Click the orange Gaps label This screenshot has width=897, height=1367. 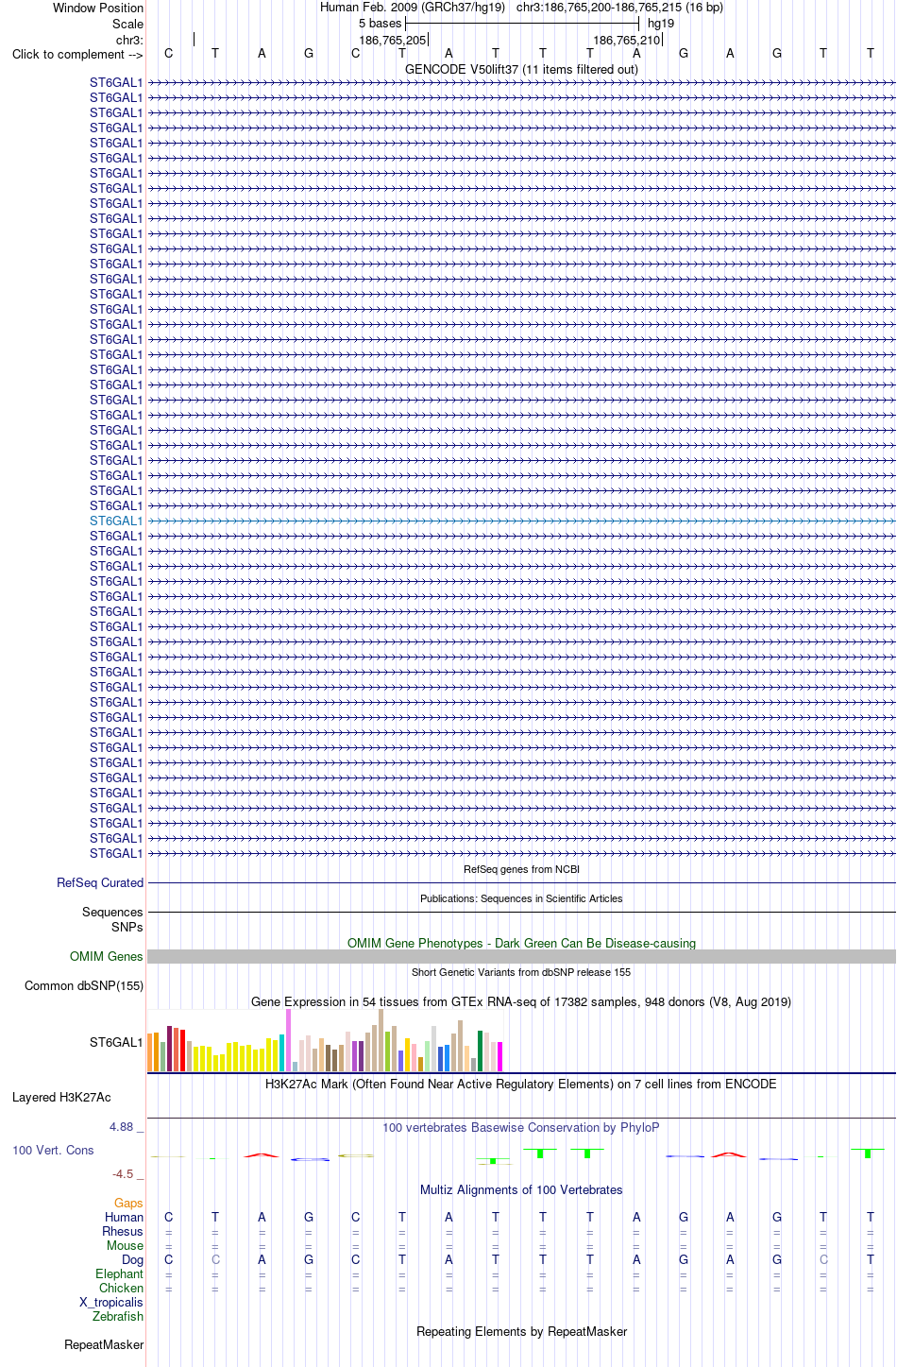coord(128,1203)
